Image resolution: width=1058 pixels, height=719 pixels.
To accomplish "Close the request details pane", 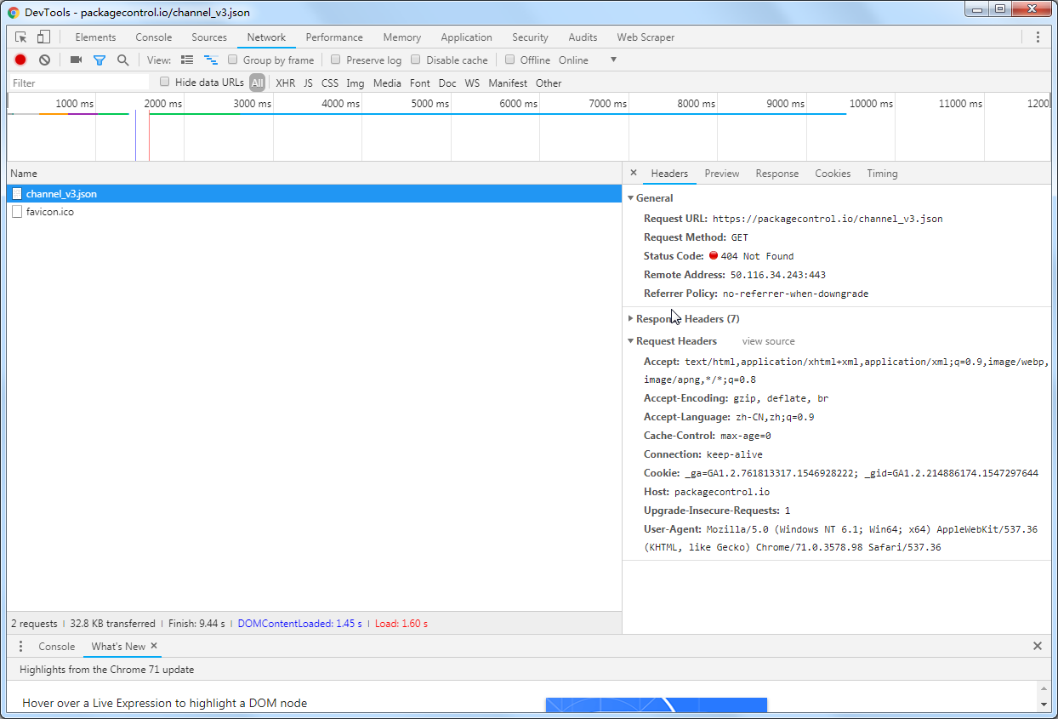I will pyautogui.click(x=633, y=173).
